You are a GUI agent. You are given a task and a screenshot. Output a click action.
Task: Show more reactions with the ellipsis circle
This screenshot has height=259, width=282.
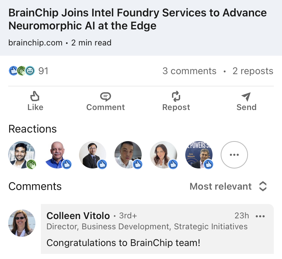point(234,155)
